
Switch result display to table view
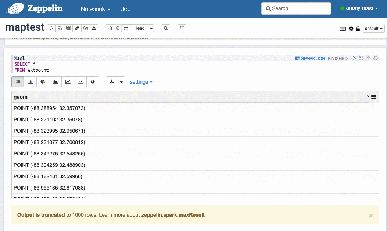[18, 82]
